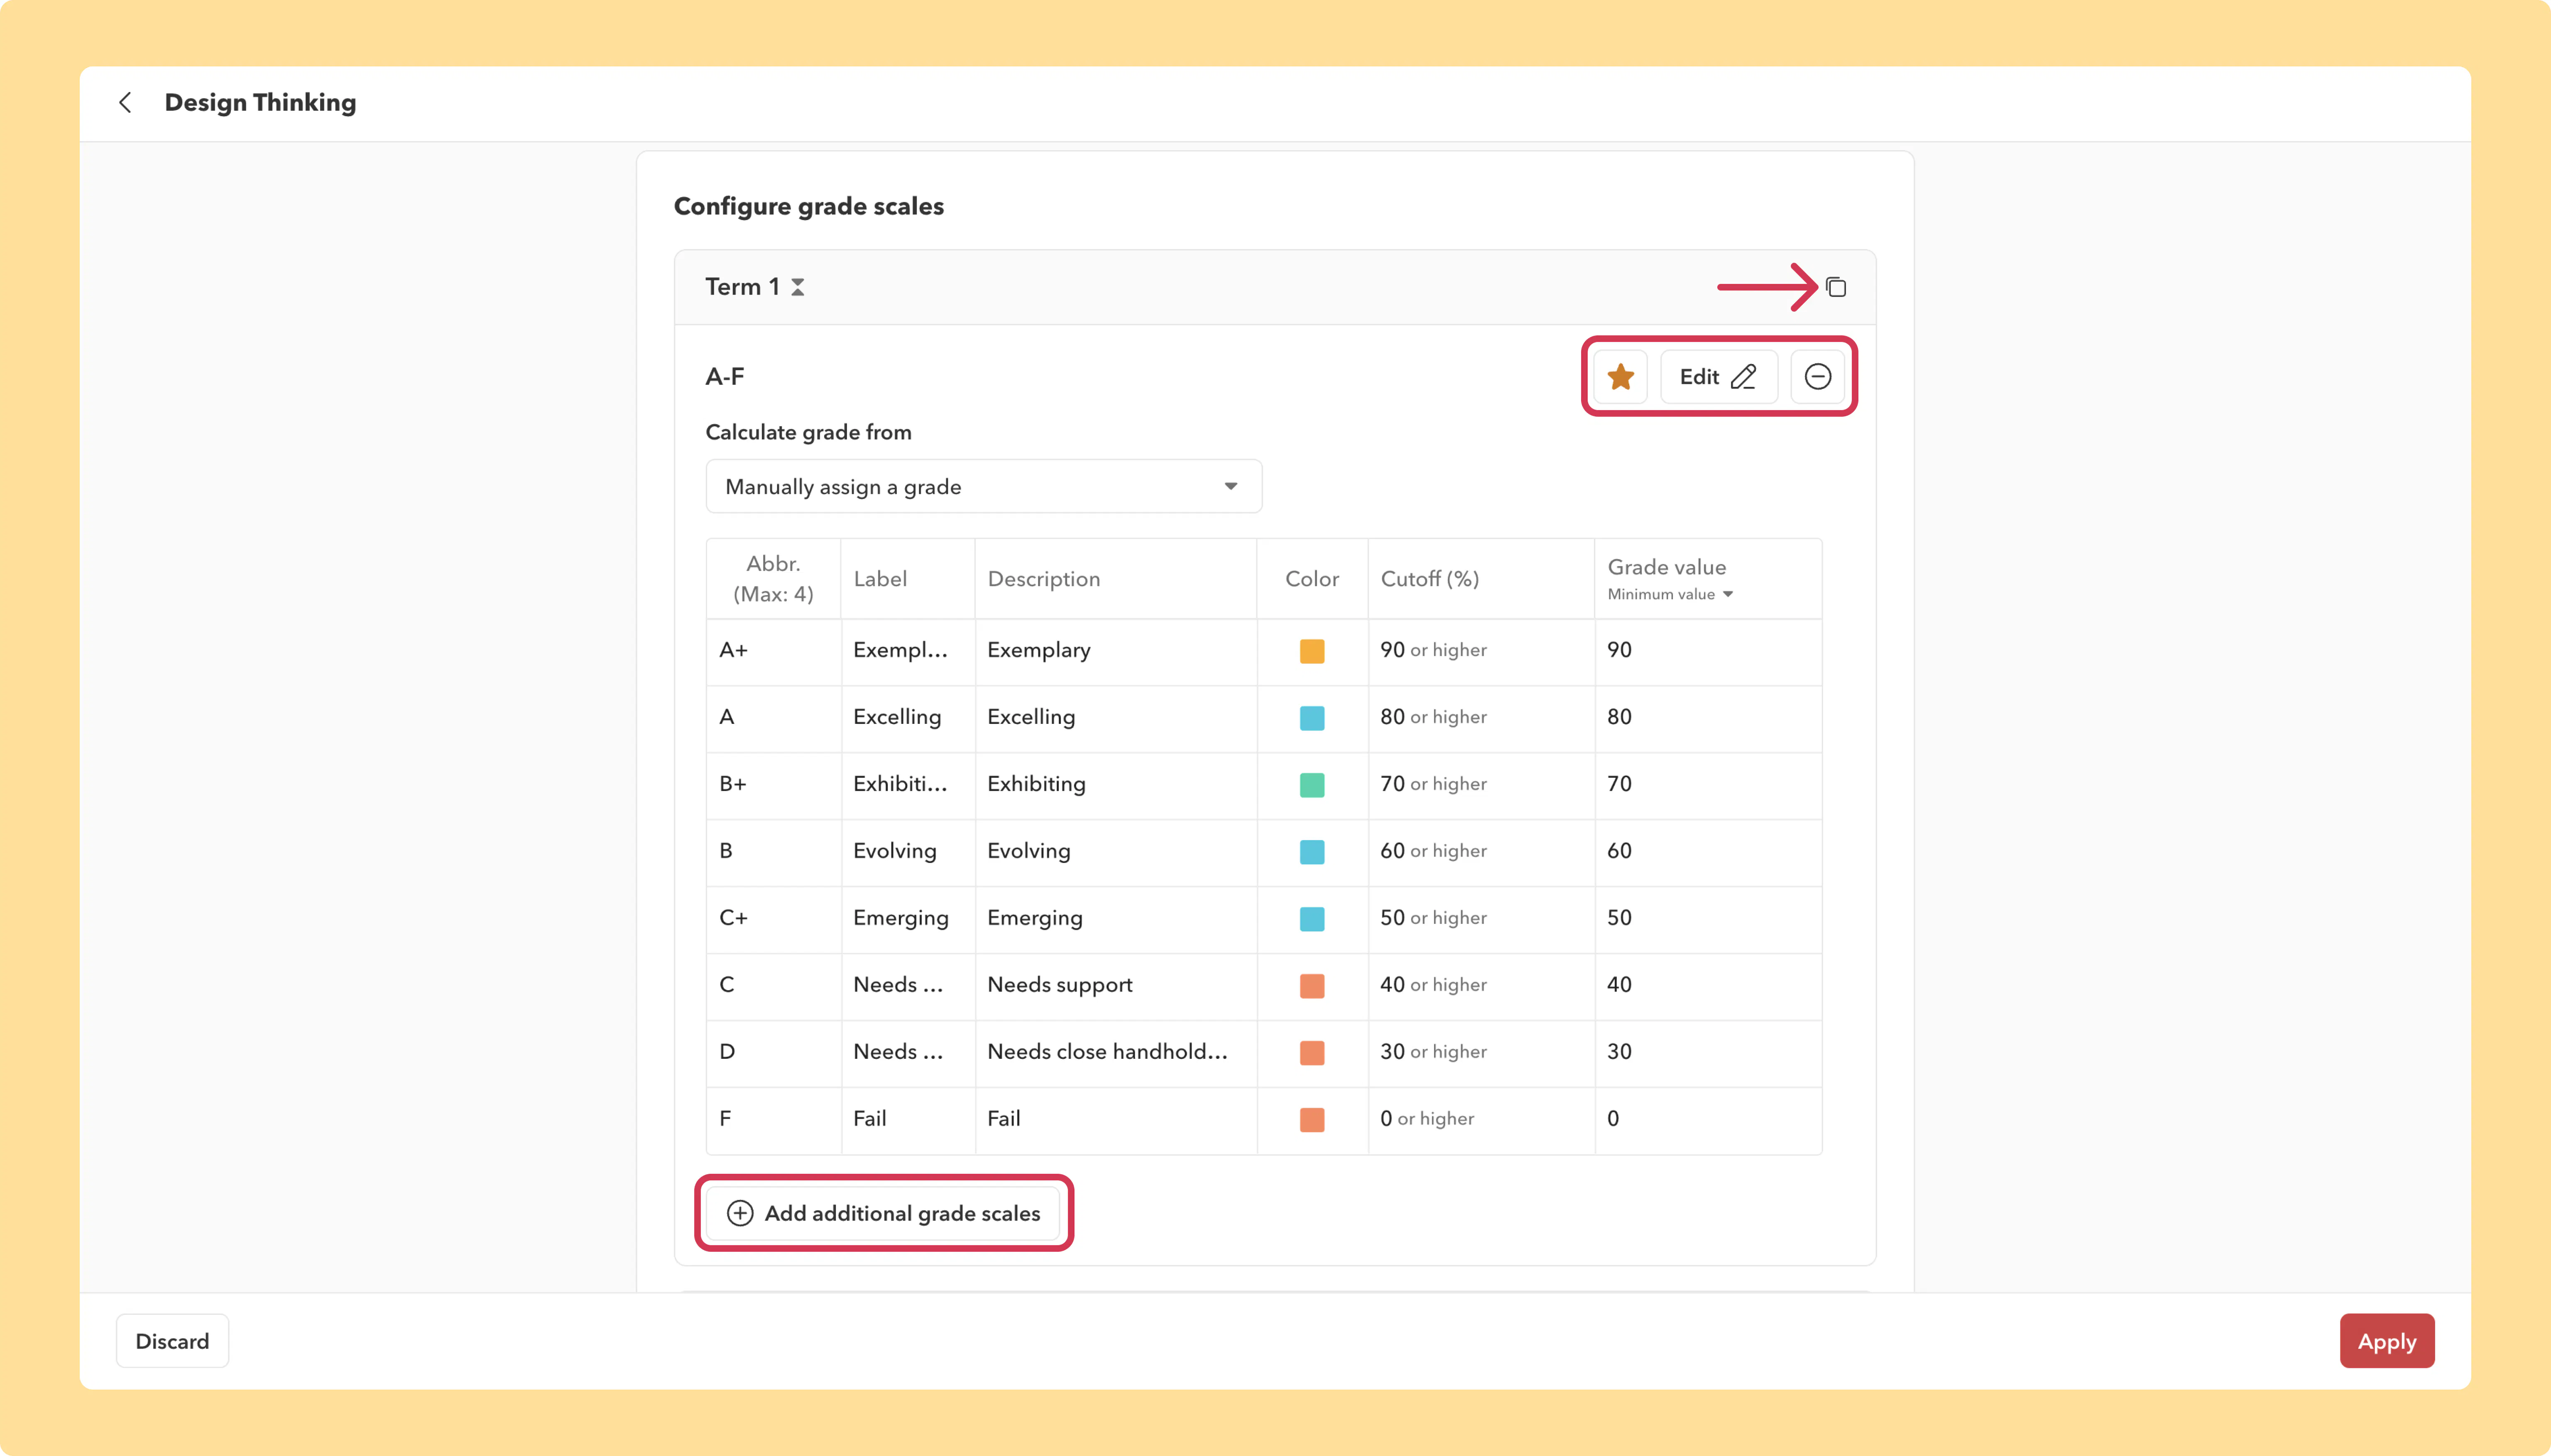Click the 30 or higher cutoff cell
The height and width of the screenshot is (1456, 2551).
tap(1481, 1053)
